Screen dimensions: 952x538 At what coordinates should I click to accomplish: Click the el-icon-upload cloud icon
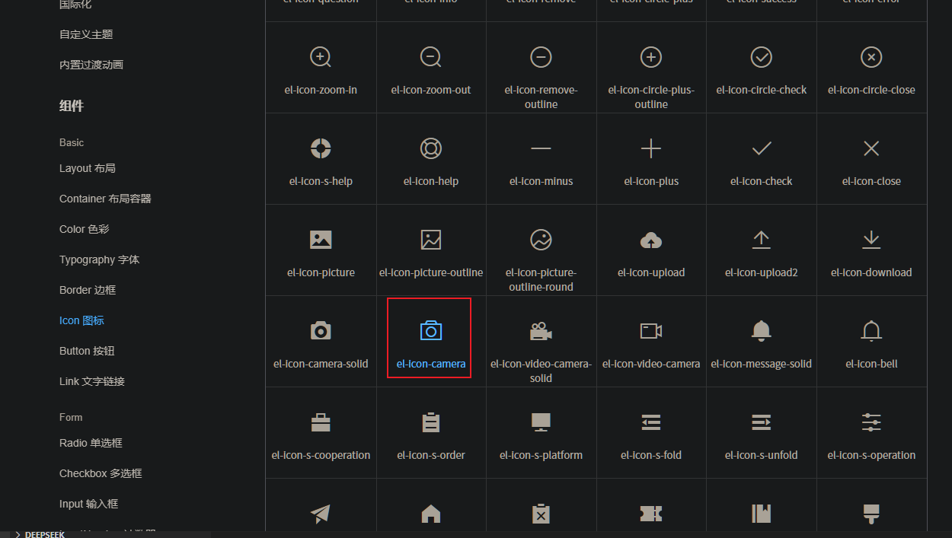tap(651, 240)
